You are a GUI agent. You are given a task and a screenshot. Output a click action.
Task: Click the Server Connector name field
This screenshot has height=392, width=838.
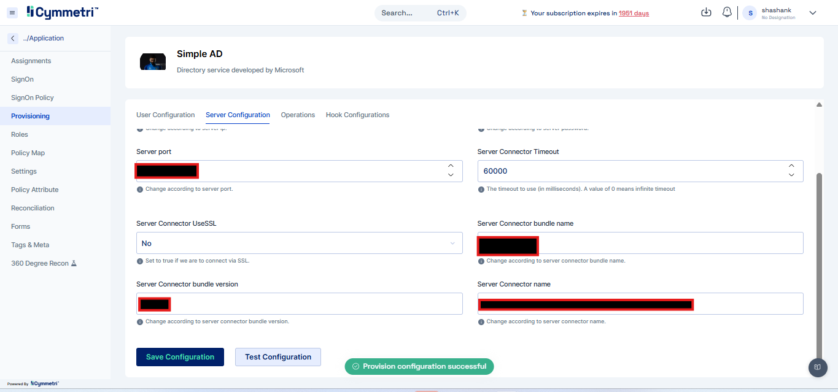pos(640,304)
